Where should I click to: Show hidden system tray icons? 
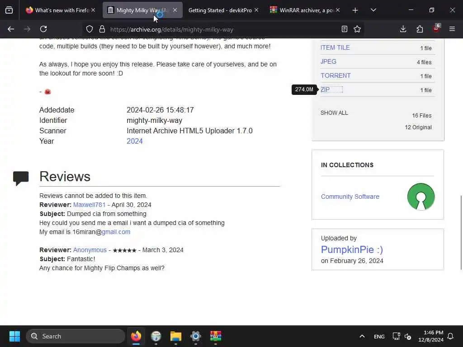point(362,336)
